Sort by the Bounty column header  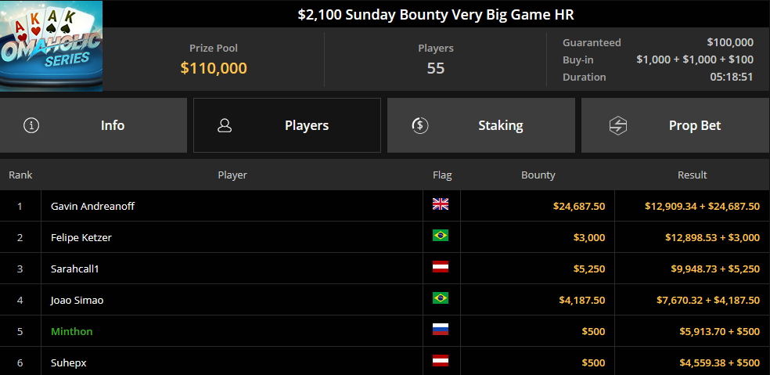538,175
